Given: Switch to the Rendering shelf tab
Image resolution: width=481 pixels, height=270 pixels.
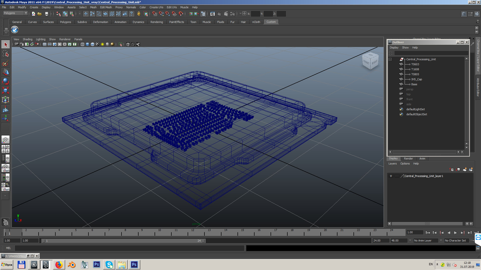Looking at the screenshot, I should pyautogui.click(x=157, y=22).
